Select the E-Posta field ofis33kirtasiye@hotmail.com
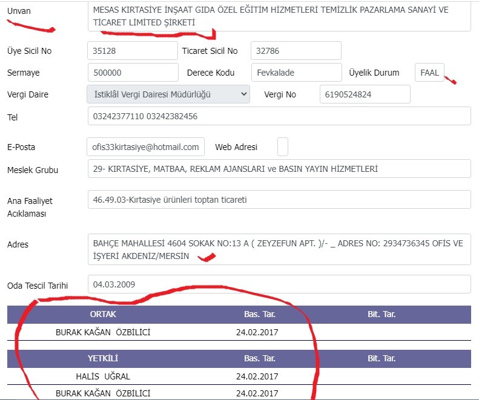 [x=146, y=147]
